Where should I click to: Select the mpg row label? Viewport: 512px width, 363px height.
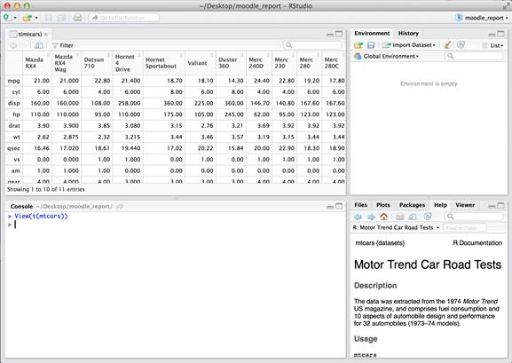13,81
